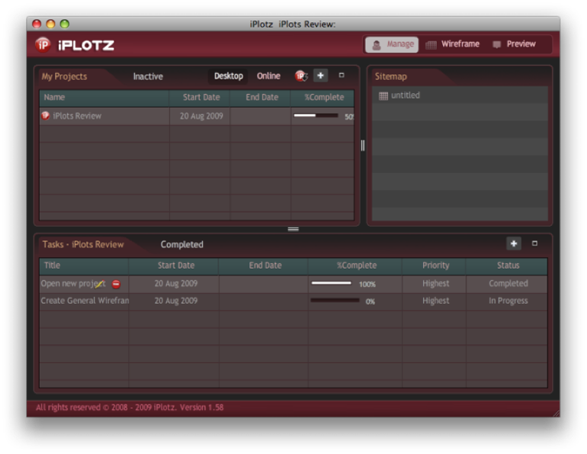Select the Tasks - iPlots Review tab
The image size is (587, 454).
(x=83, y=245)
